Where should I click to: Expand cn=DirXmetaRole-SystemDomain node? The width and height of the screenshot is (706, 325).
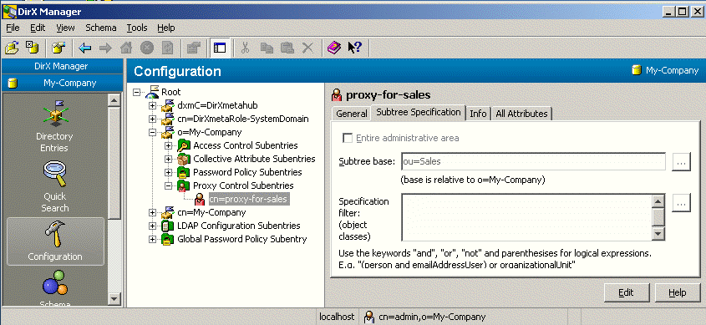152,119
